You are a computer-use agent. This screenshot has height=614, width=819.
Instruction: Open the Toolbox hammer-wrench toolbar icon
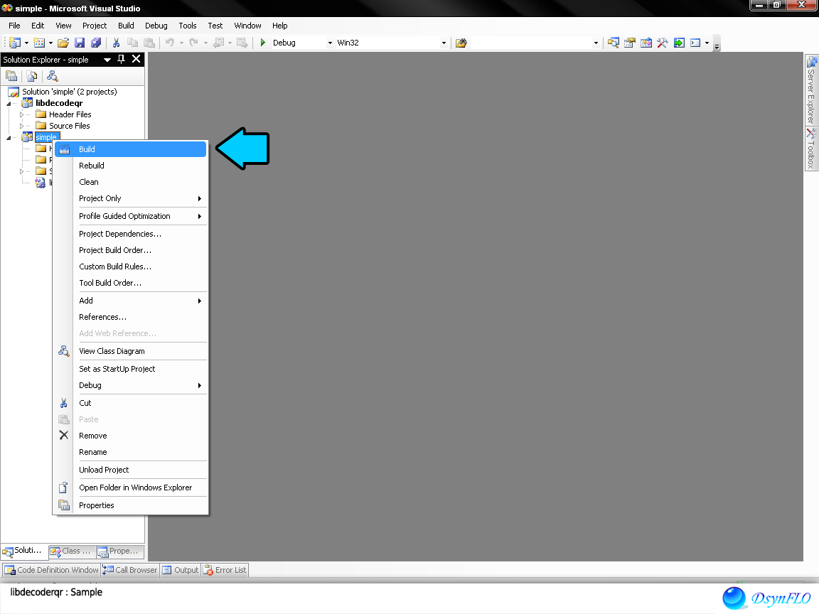(x=663, y=43)
